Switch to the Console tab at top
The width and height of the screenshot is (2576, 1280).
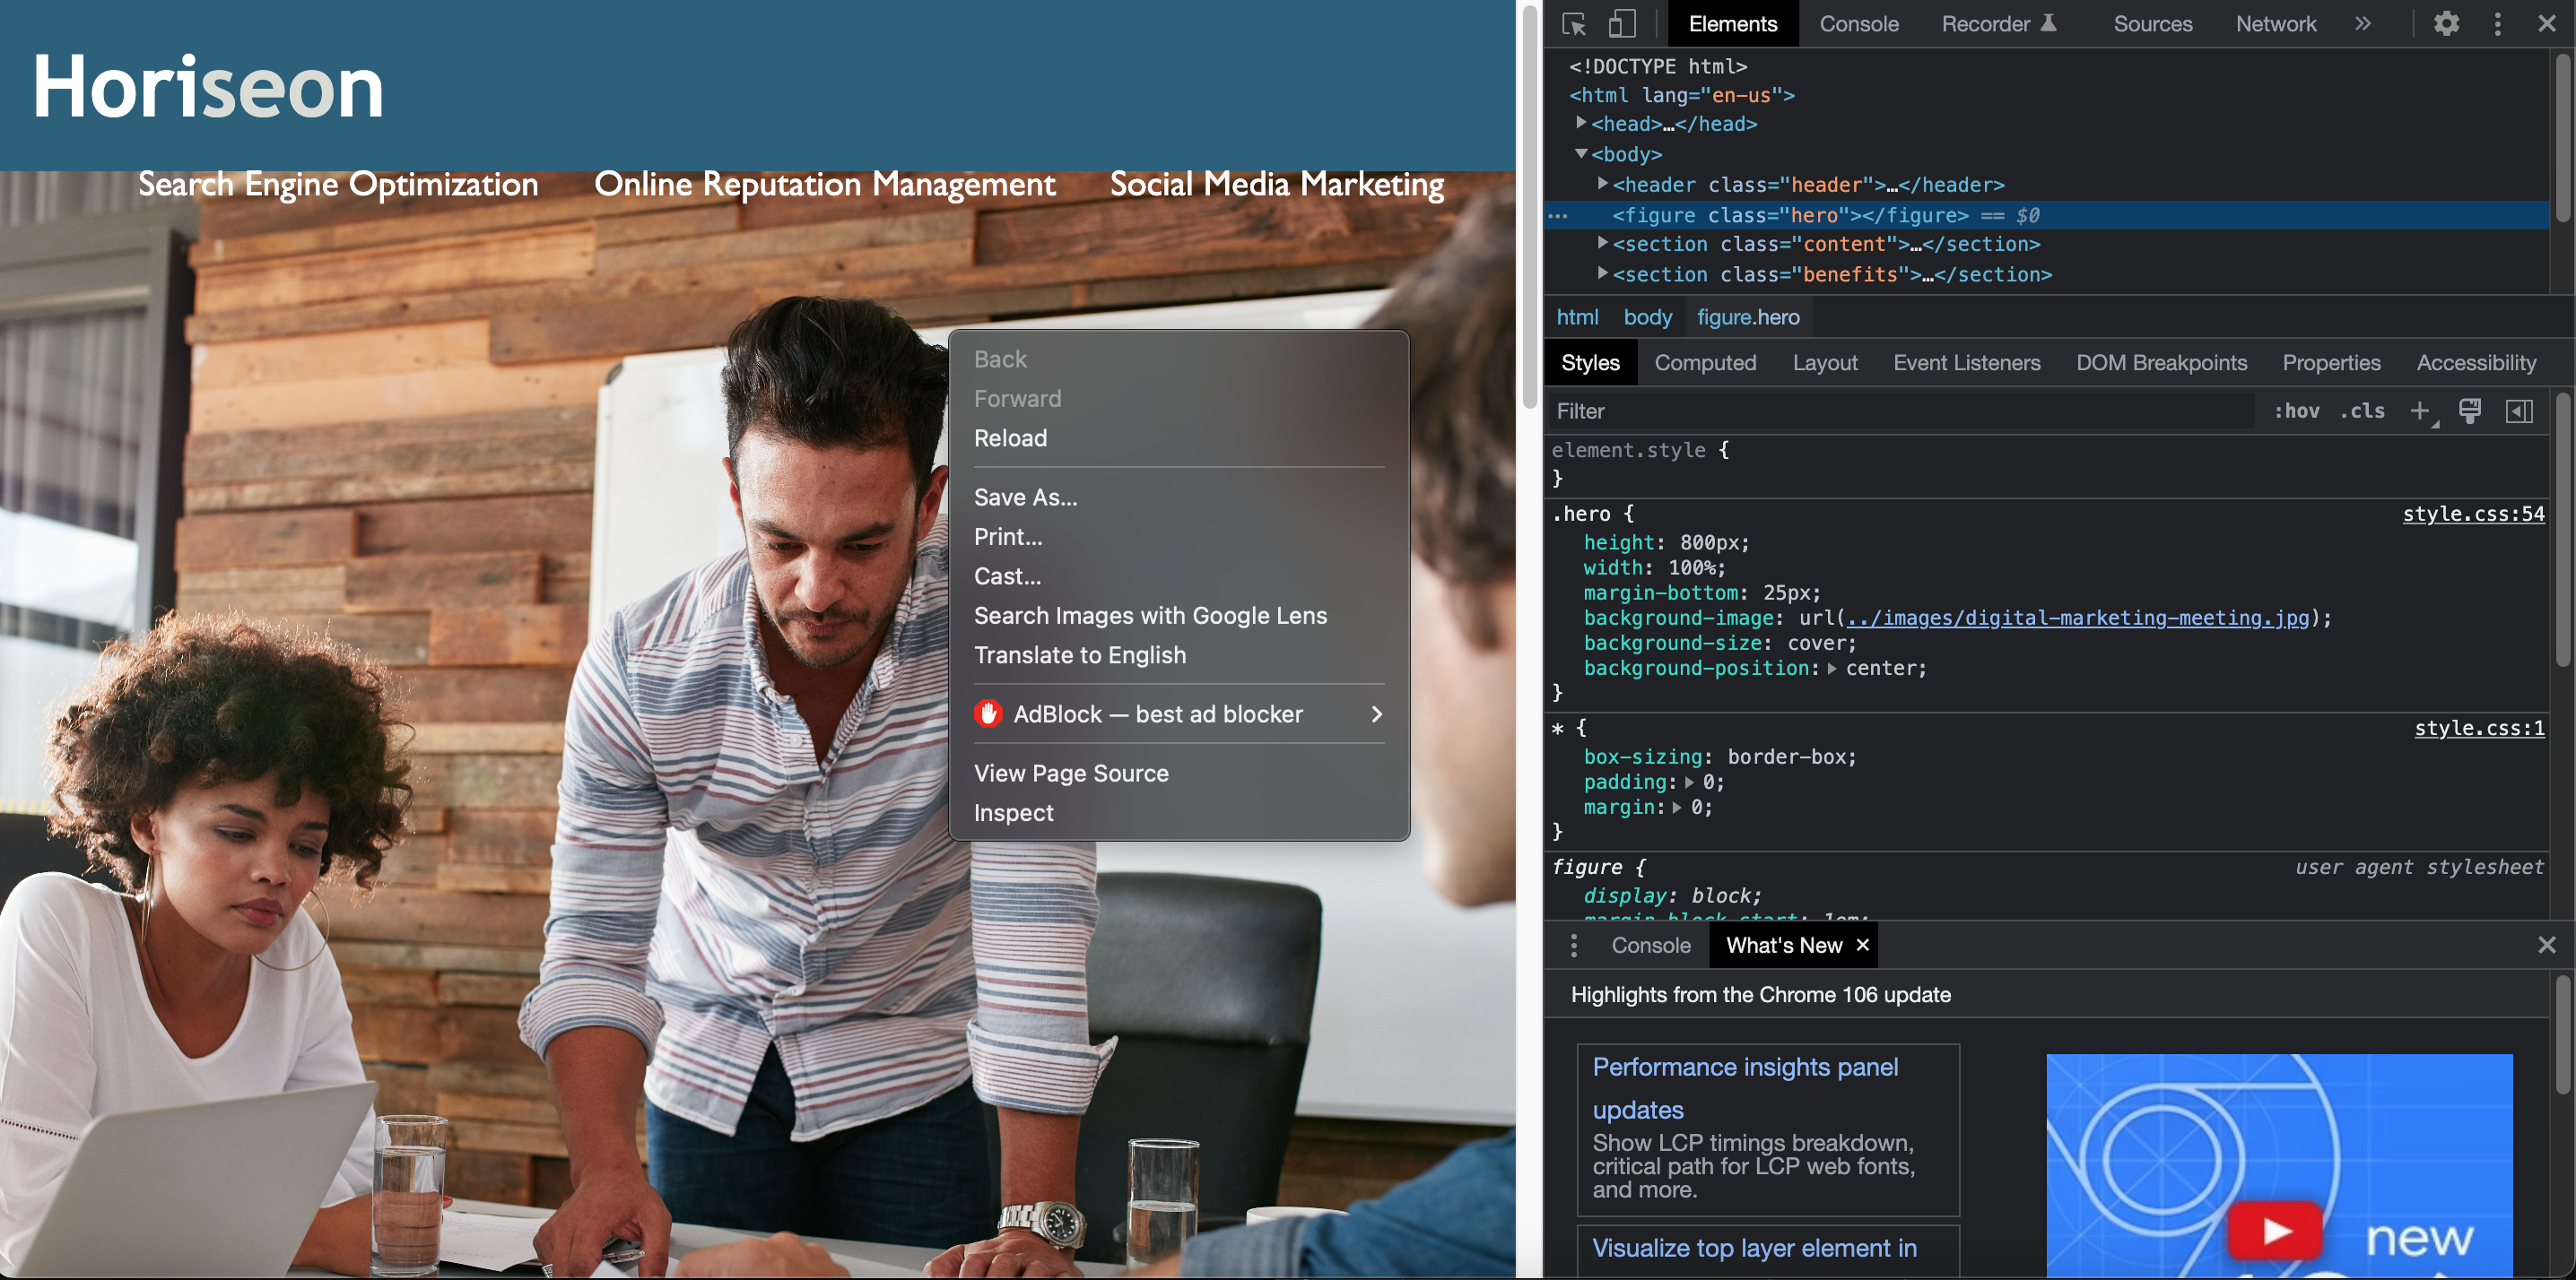[1858, 24]
